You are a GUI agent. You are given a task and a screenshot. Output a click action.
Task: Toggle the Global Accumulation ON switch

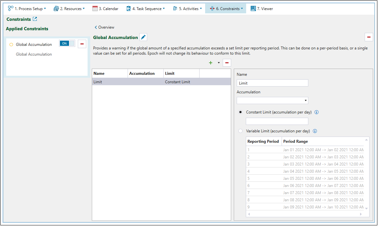tap(67, 44)
